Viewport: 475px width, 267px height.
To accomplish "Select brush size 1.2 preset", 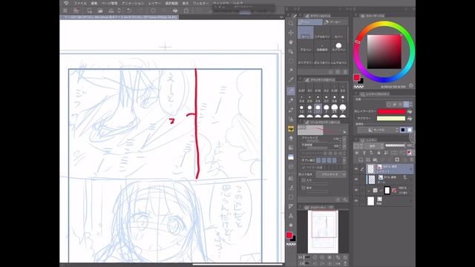I will [x=301, y=108].
